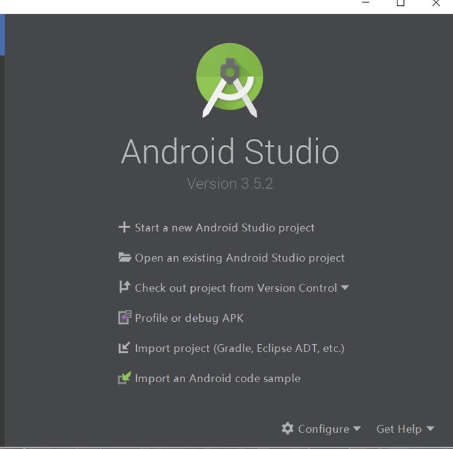
Task: Start a new Android Studio project
Action: click(x=225, y=228)
